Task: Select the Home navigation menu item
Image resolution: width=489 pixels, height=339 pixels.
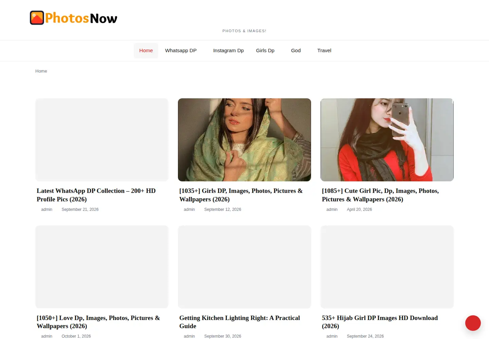Action: click(146, 51)
